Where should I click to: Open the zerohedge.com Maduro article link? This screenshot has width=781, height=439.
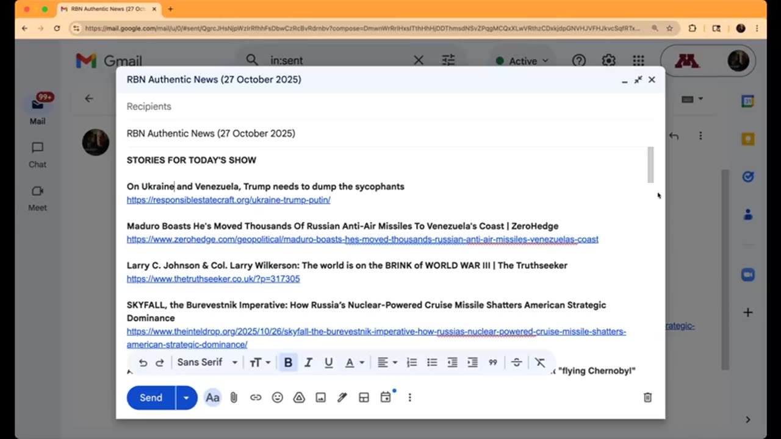click(362, 240)
